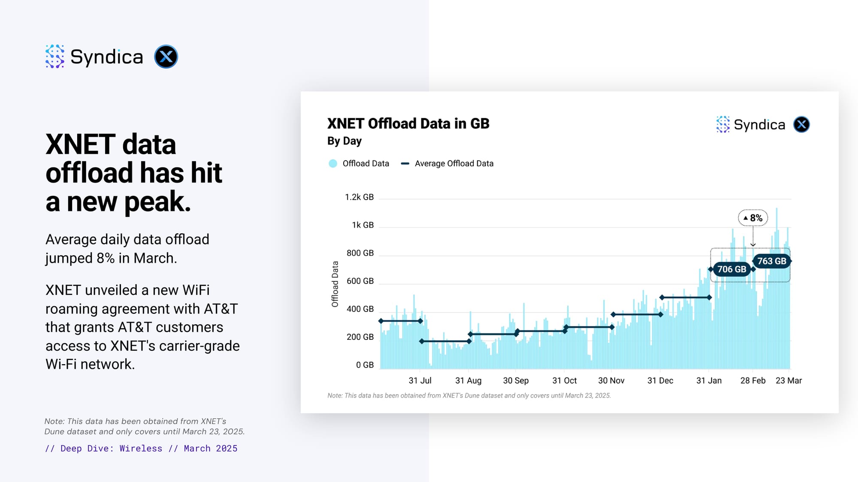Click the 706 GB average label

tap(731, 269)
